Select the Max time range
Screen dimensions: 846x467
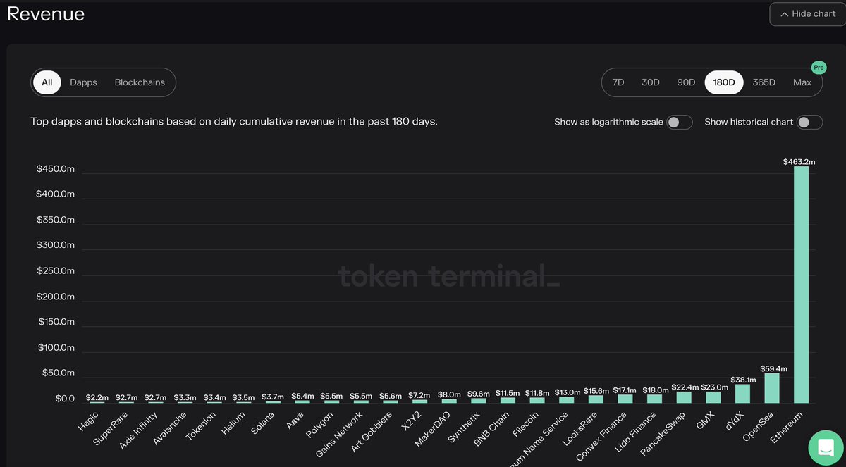click(x=802, y=82)
